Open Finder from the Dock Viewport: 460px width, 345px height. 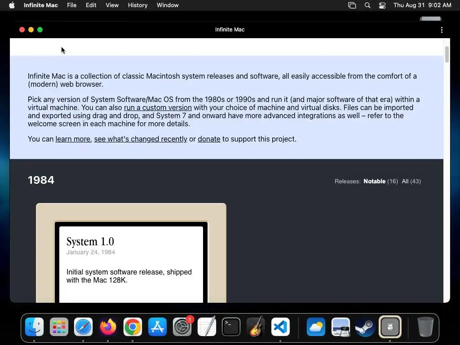[x=34, y=327]
